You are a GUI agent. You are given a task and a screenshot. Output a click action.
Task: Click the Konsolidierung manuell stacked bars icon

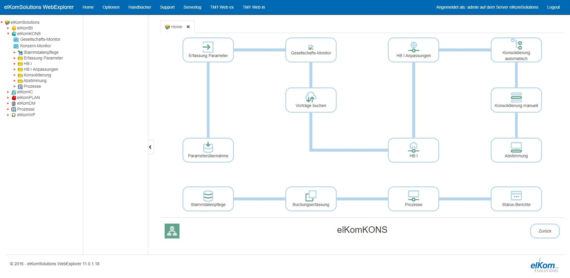pyautogui.click(x=516, y=97)
